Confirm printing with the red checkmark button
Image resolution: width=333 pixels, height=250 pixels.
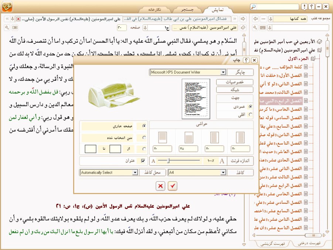click(173, 186)
